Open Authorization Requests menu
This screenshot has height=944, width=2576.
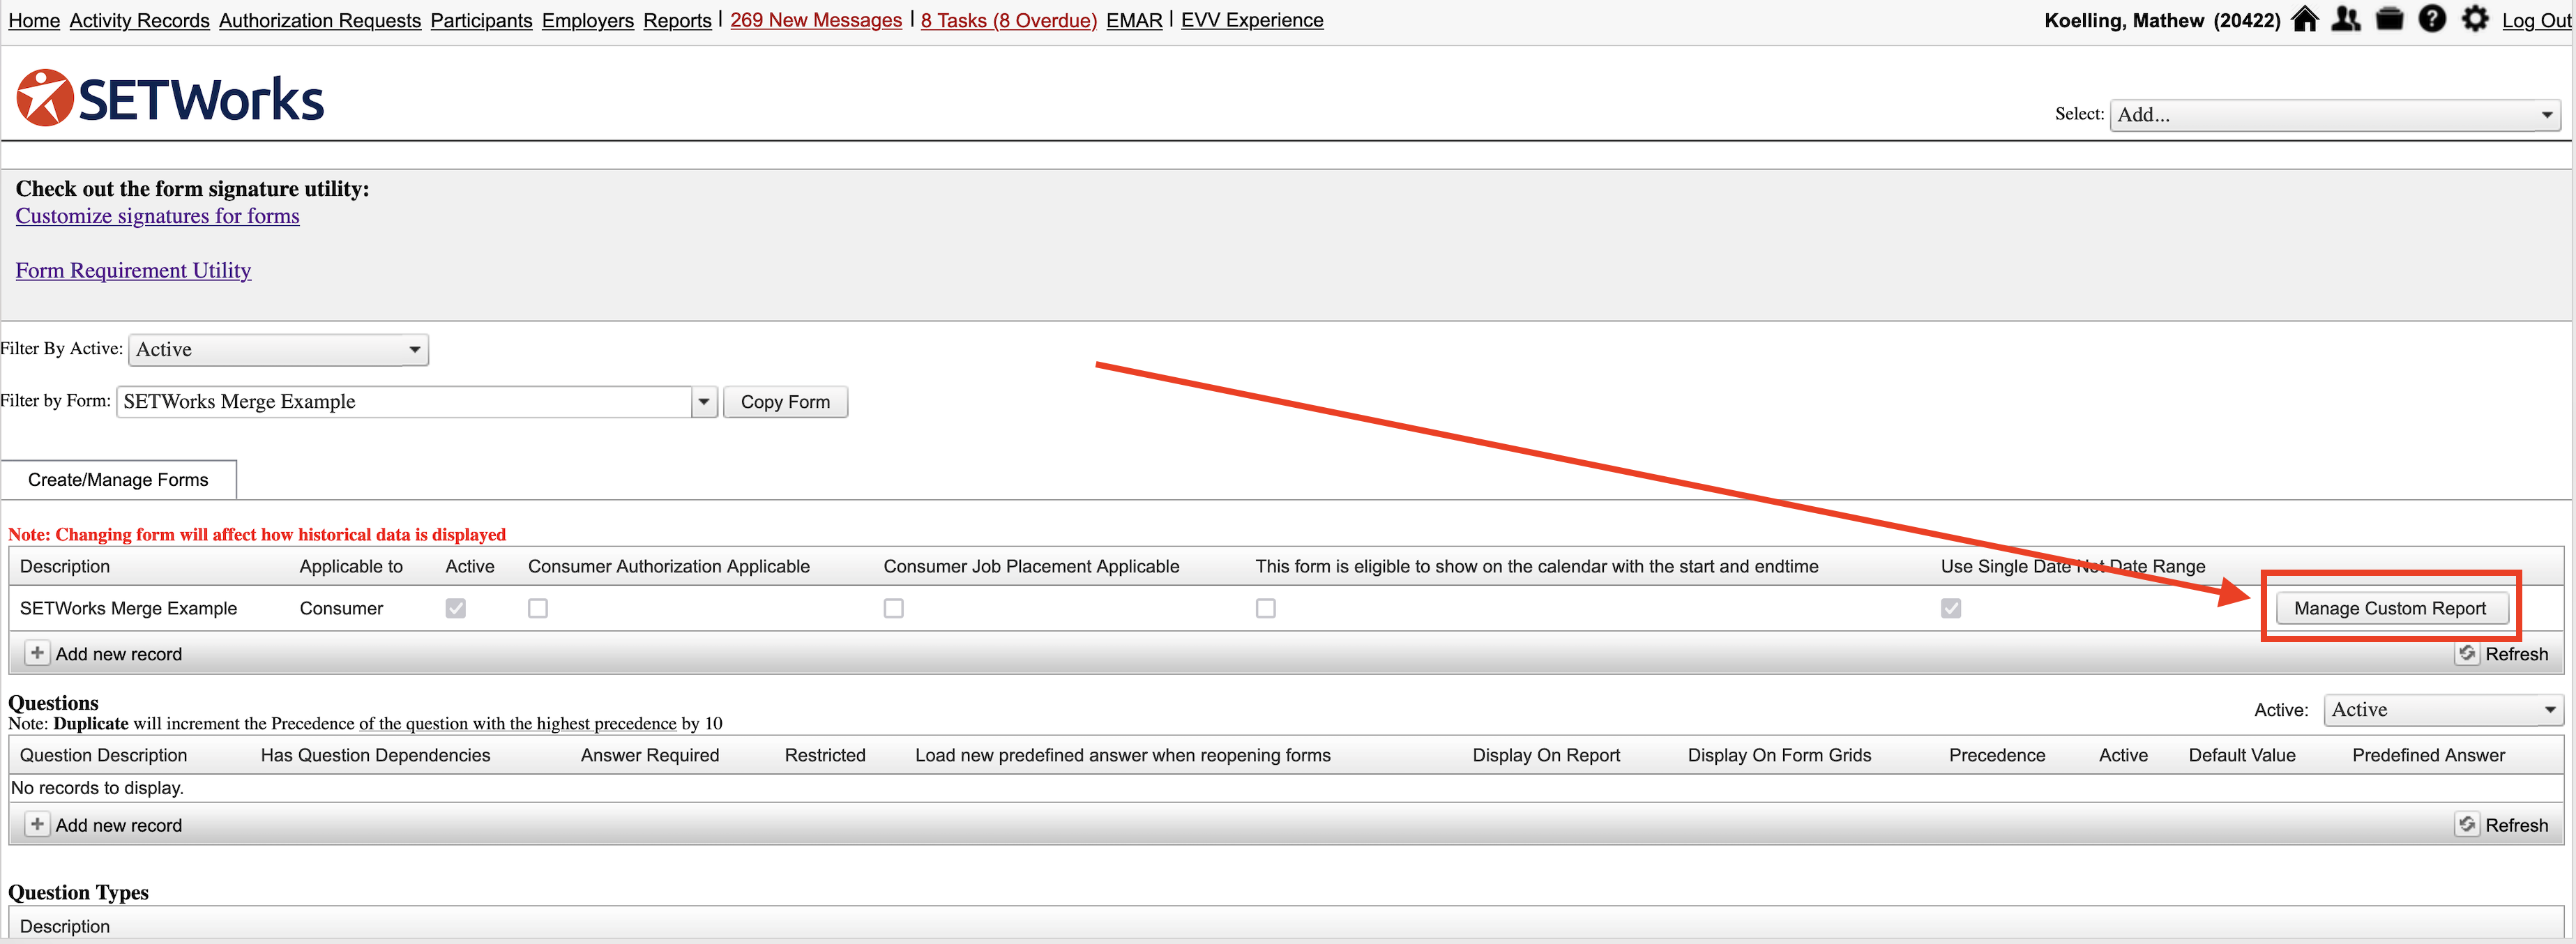[320, 20]
